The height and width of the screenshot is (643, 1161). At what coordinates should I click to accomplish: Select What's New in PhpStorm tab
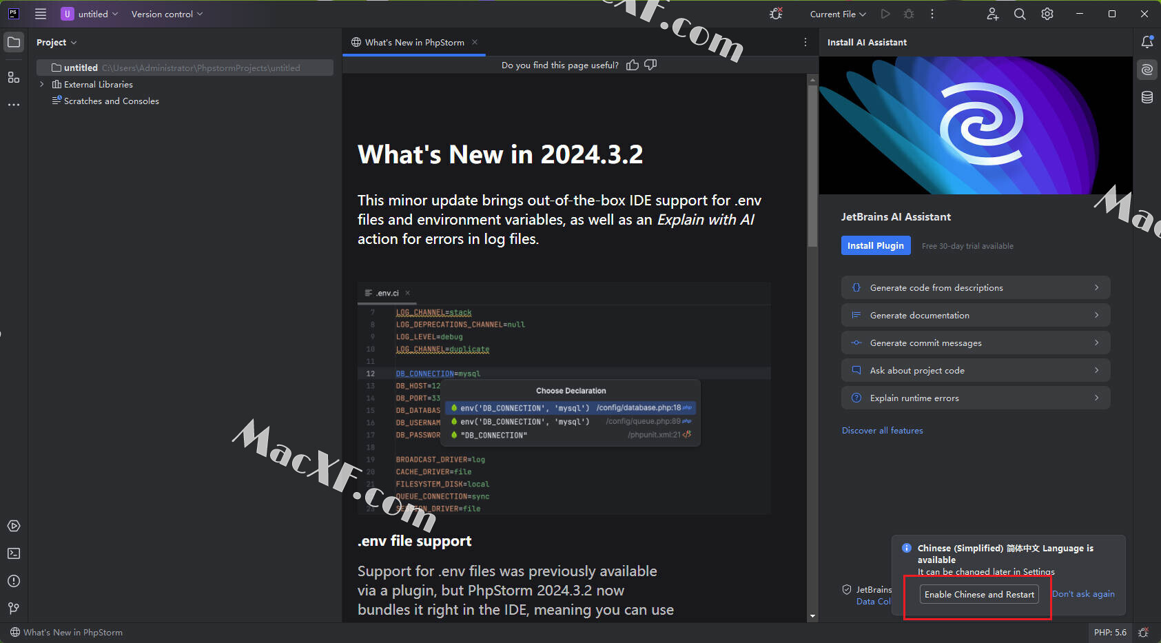(414, 42)
